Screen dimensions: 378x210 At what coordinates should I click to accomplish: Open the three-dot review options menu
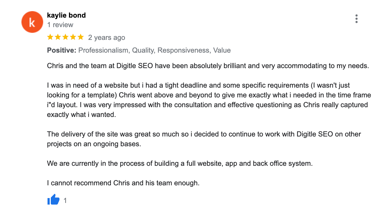[x=357, y=19]
